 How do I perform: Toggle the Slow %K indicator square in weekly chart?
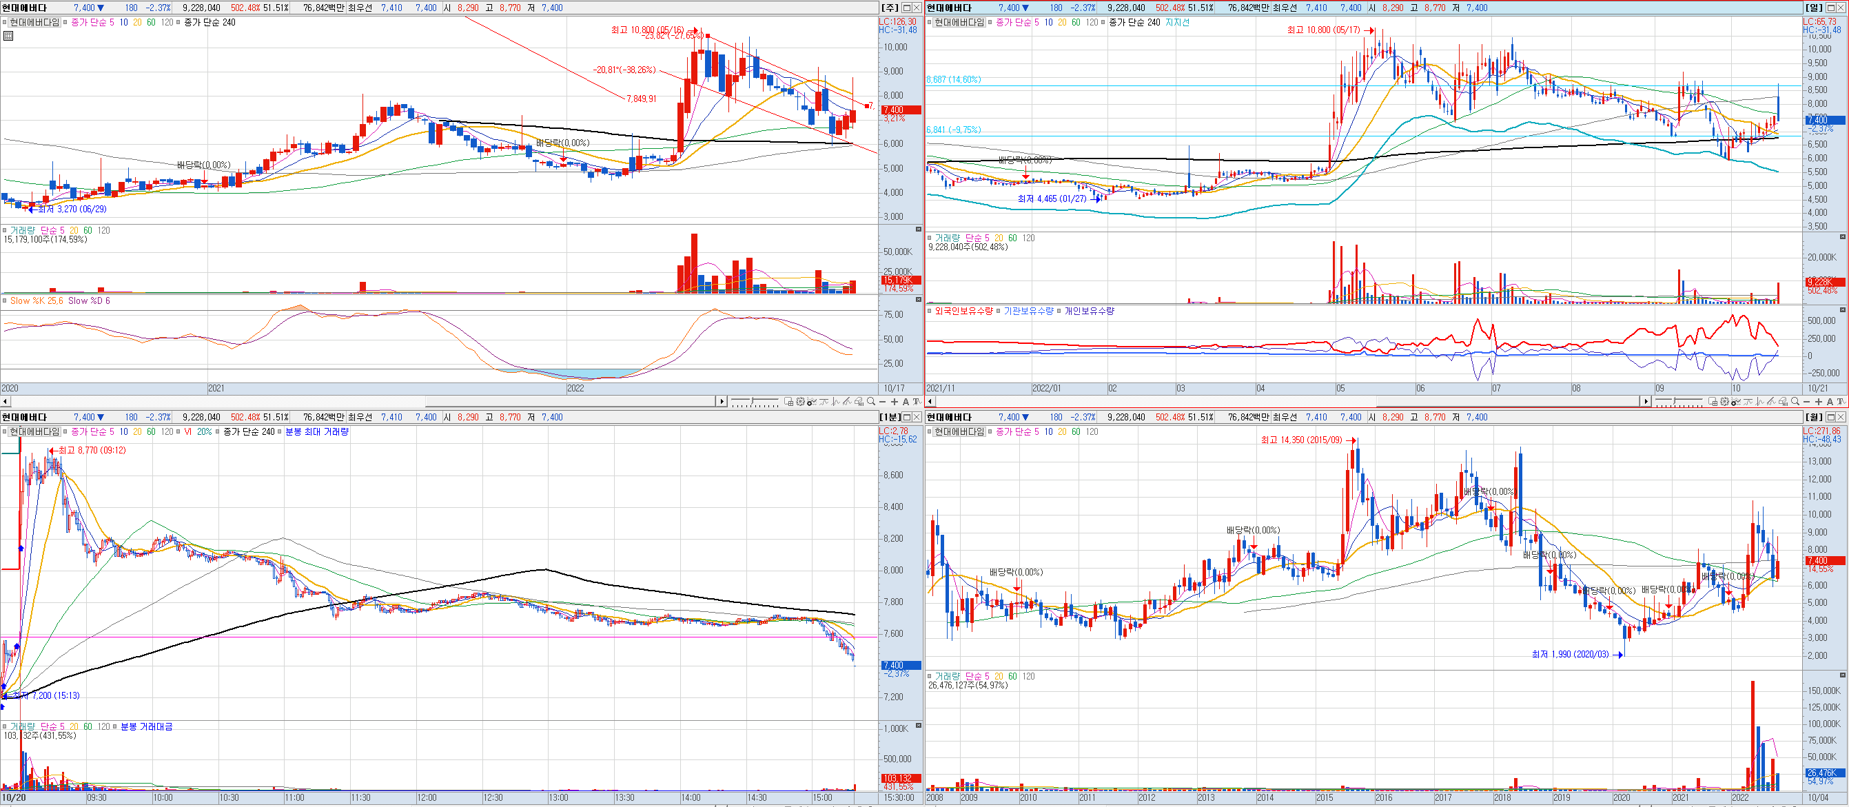[x=4, y=301]
